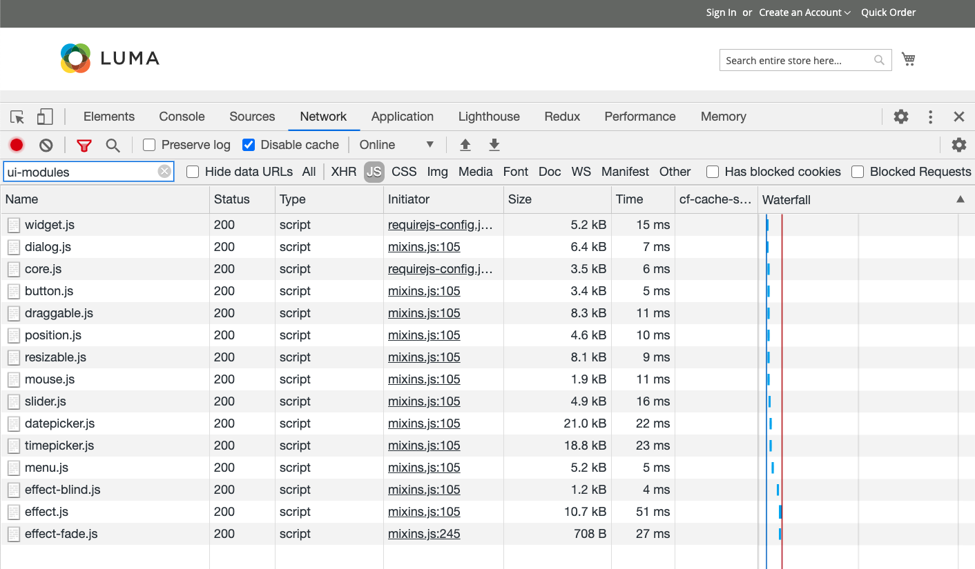Toggle the device toolbar

pyautogui.click(x=44, y=117)
